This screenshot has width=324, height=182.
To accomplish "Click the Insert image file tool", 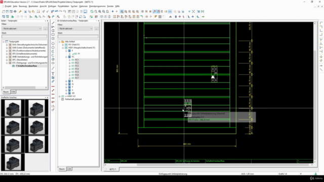I will 53,77.
